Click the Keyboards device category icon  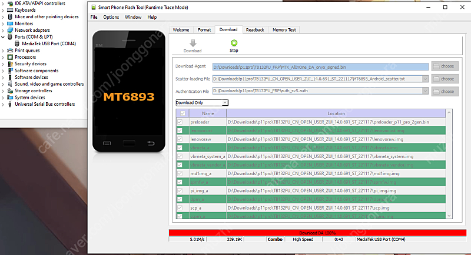11,10
